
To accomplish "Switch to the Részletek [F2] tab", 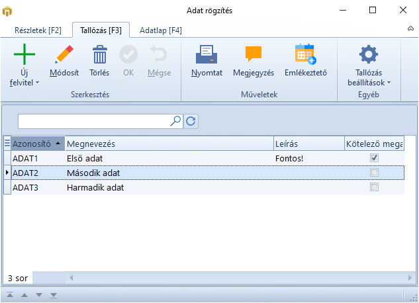I will pos(38,30).
